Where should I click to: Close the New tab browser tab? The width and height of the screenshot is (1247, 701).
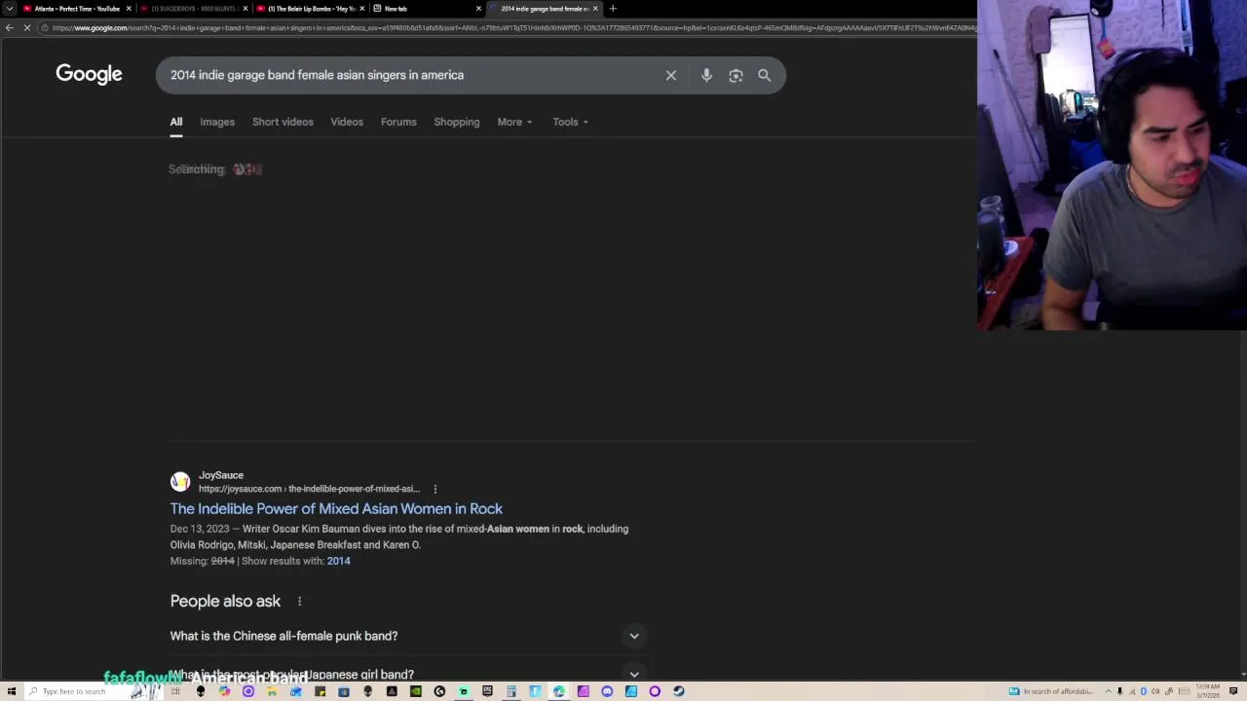click(x=478, y=9)
